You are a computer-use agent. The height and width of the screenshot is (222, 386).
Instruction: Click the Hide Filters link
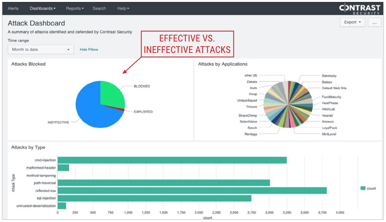(89, 49)
